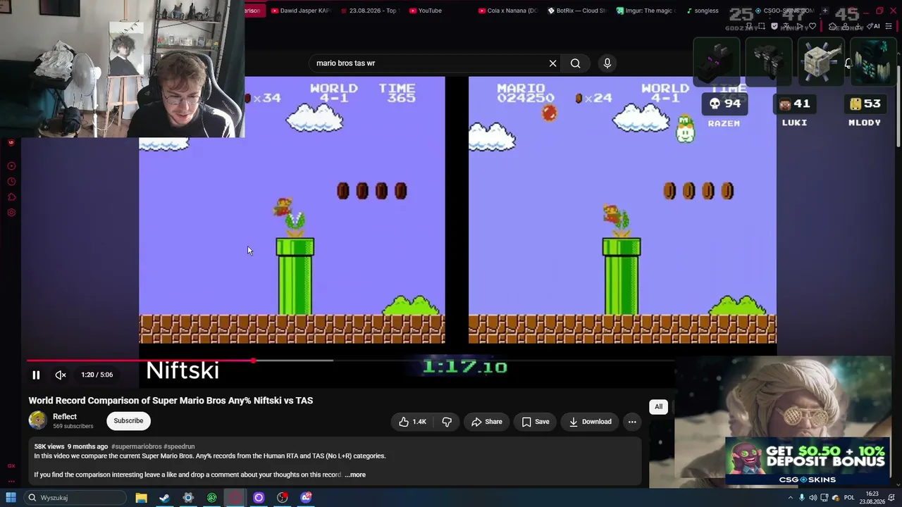Open the Windows Start menu

(11, 498)
